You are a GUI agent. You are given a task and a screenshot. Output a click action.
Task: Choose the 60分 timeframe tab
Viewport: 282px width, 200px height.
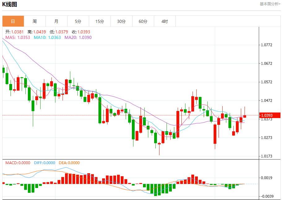[x=143, y=21]
